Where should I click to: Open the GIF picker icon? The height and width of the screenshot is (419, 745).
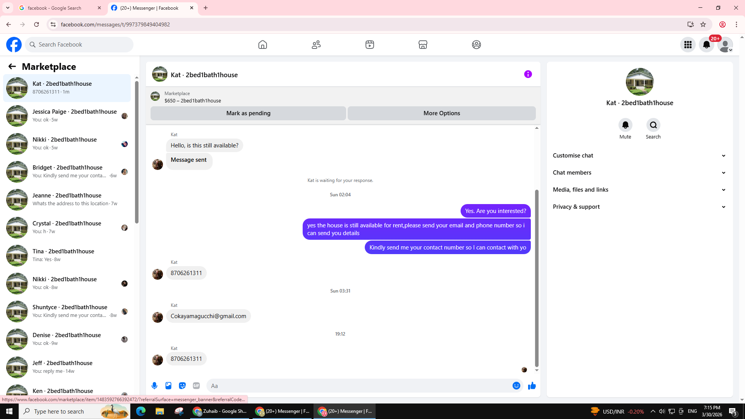196,386
